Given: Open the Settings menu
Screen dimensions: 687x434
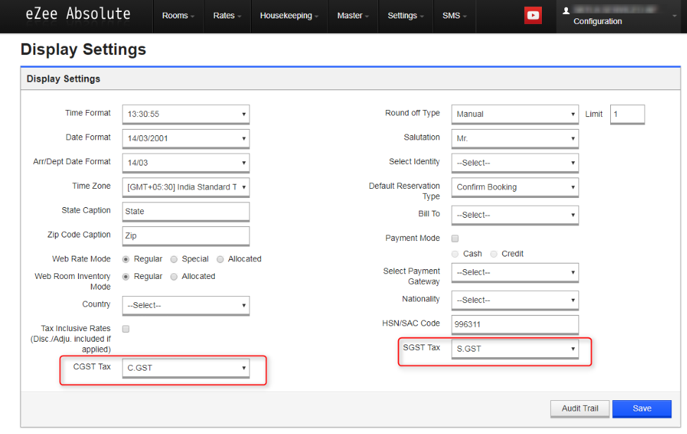Looking at the screenshot, I should 406,15.
